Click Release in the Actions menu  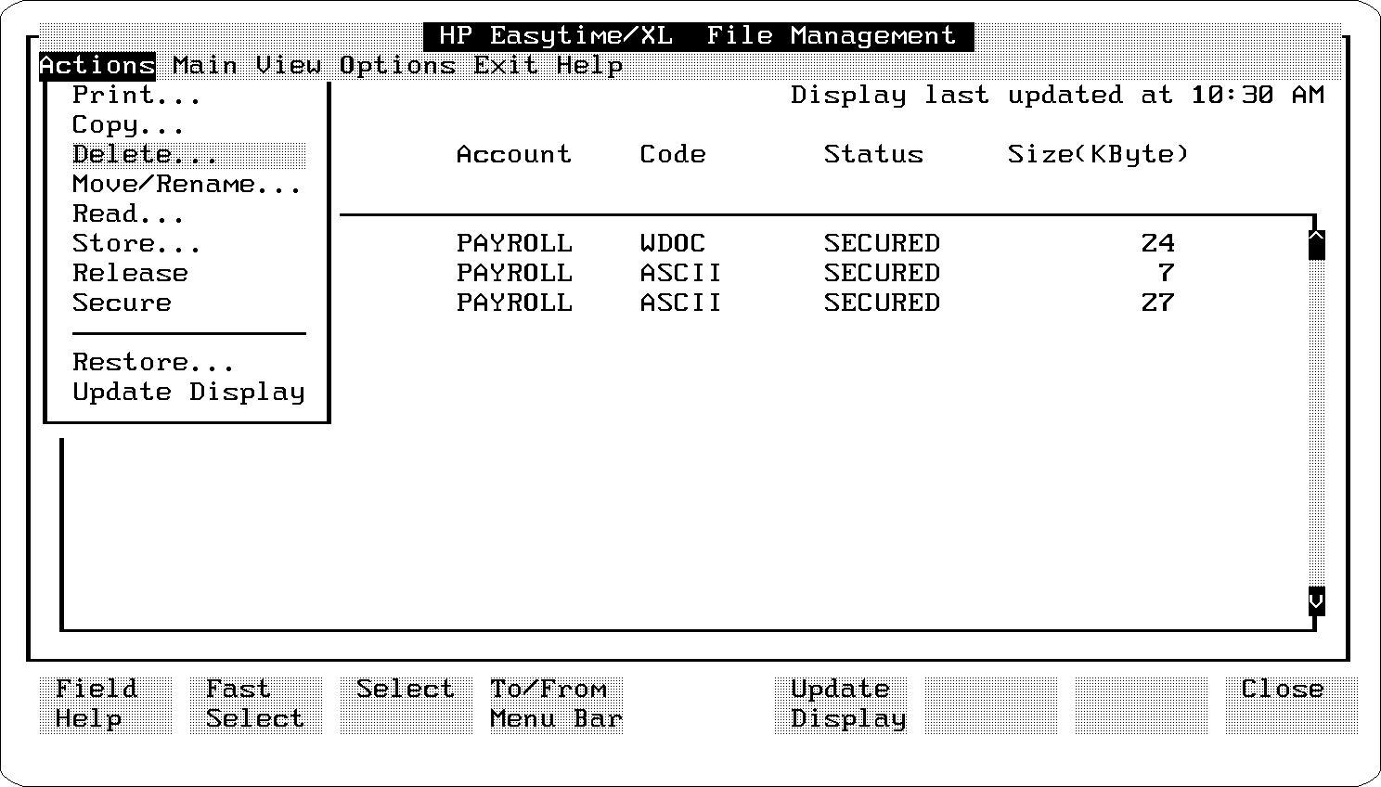point(130,274)
